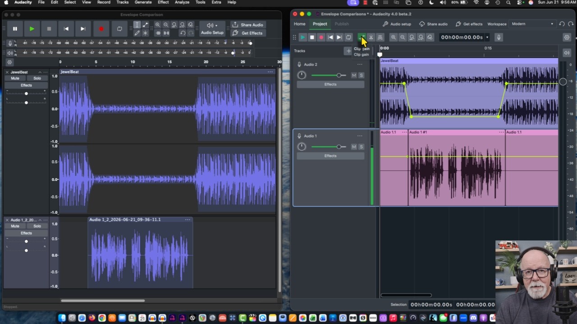Zoom in on Audacity 4 timeline
The image size is (577, 324).
click(x=394, y=37)
